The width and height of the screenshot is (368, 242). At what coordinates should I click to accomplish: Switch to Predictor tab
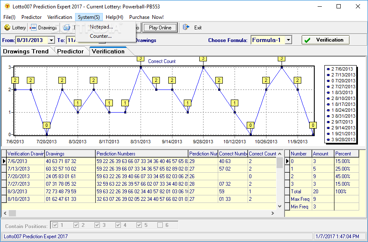point(70,51)
